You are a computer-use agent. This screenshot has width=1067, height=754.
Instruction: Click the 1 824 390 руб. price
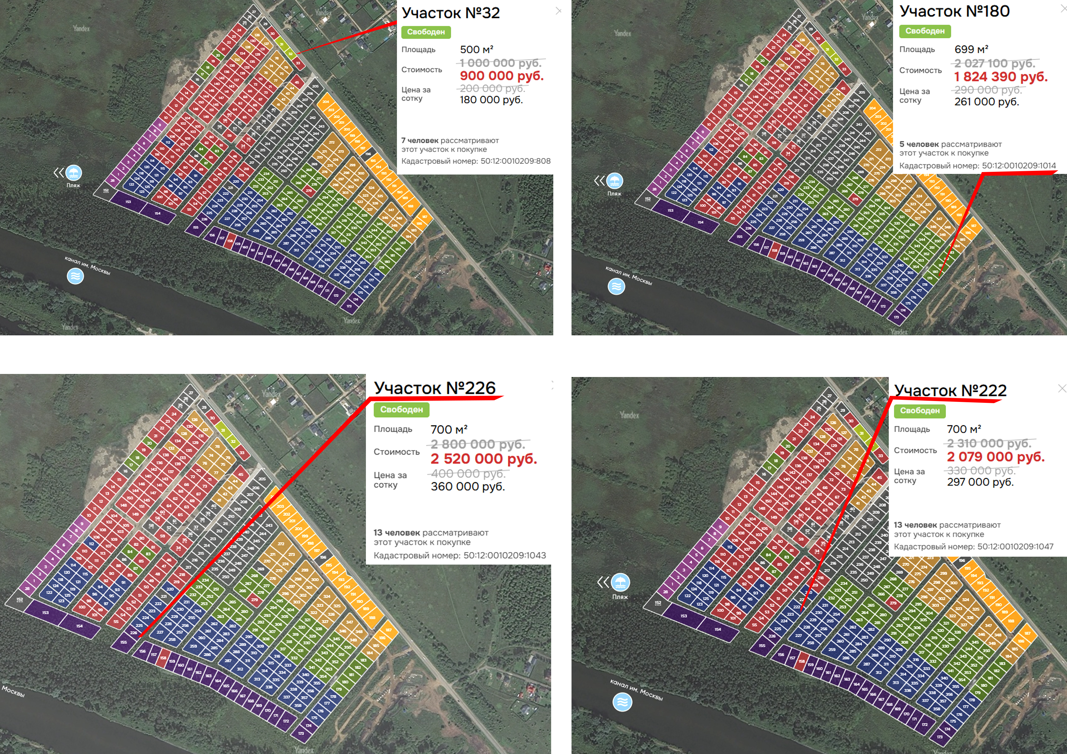pyautogui.click(x=1001, y=77)
